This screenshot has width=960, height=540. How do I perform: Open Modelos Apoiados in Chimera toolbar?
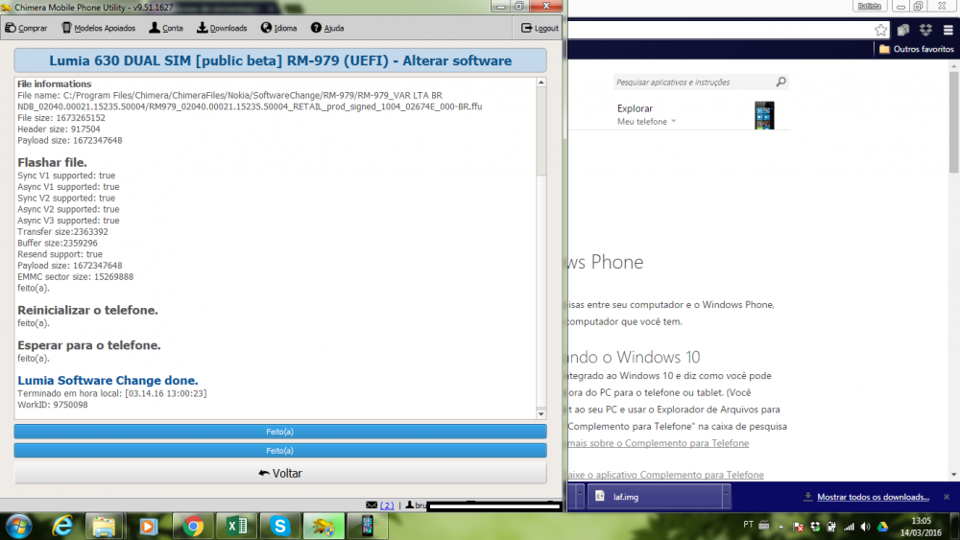[99, 28]
